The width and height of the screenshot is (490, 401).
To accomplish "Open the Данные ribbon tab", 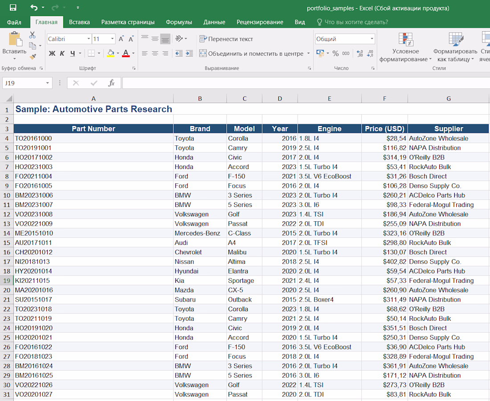I will pyautogui.click(x=214, y=22).
